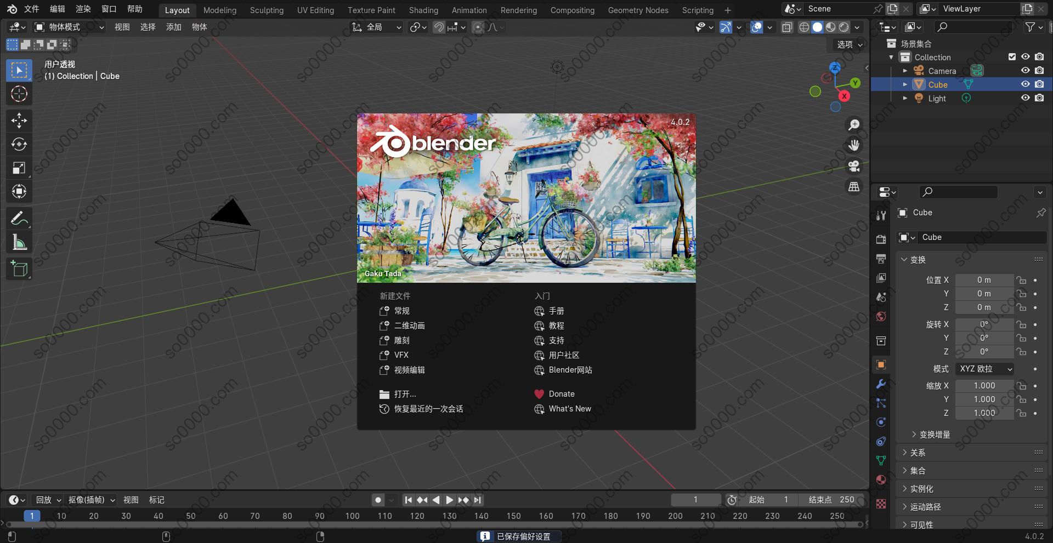Open the World properties tab
Image resolution: width=1053 pixels, height=543 pixels.
881,316
